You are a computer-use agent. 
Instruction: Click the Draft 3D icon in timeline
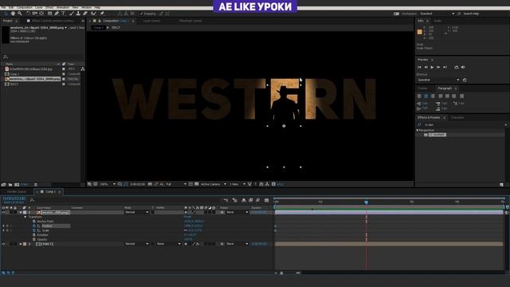(235, 200)
